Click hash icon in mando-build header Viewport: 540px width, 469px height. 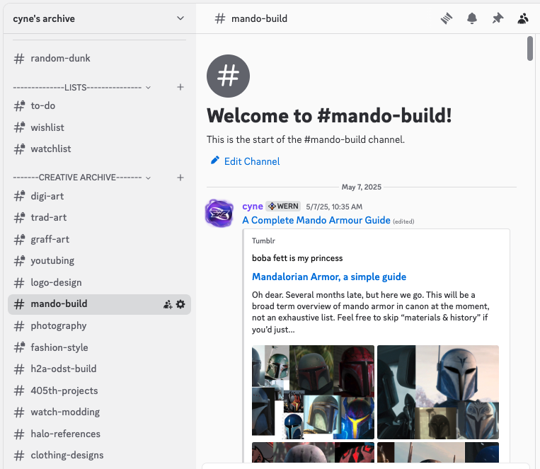[x=219, y=18]
